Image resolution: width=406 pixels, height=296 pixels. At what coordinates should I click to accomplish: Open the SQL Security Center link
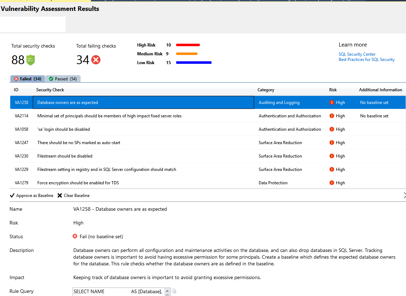pos(357,54)
